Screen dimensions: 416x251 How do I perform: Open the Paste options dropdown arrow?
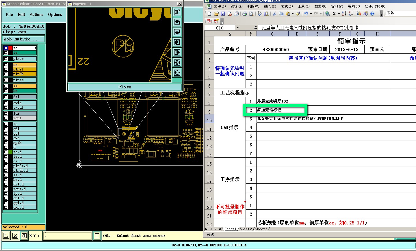(x=293, y=14)
